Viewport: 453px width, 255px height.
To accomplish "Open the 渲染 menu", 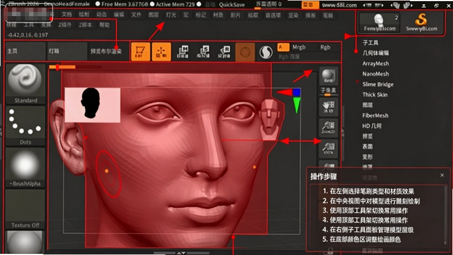I will coord(293,15).
